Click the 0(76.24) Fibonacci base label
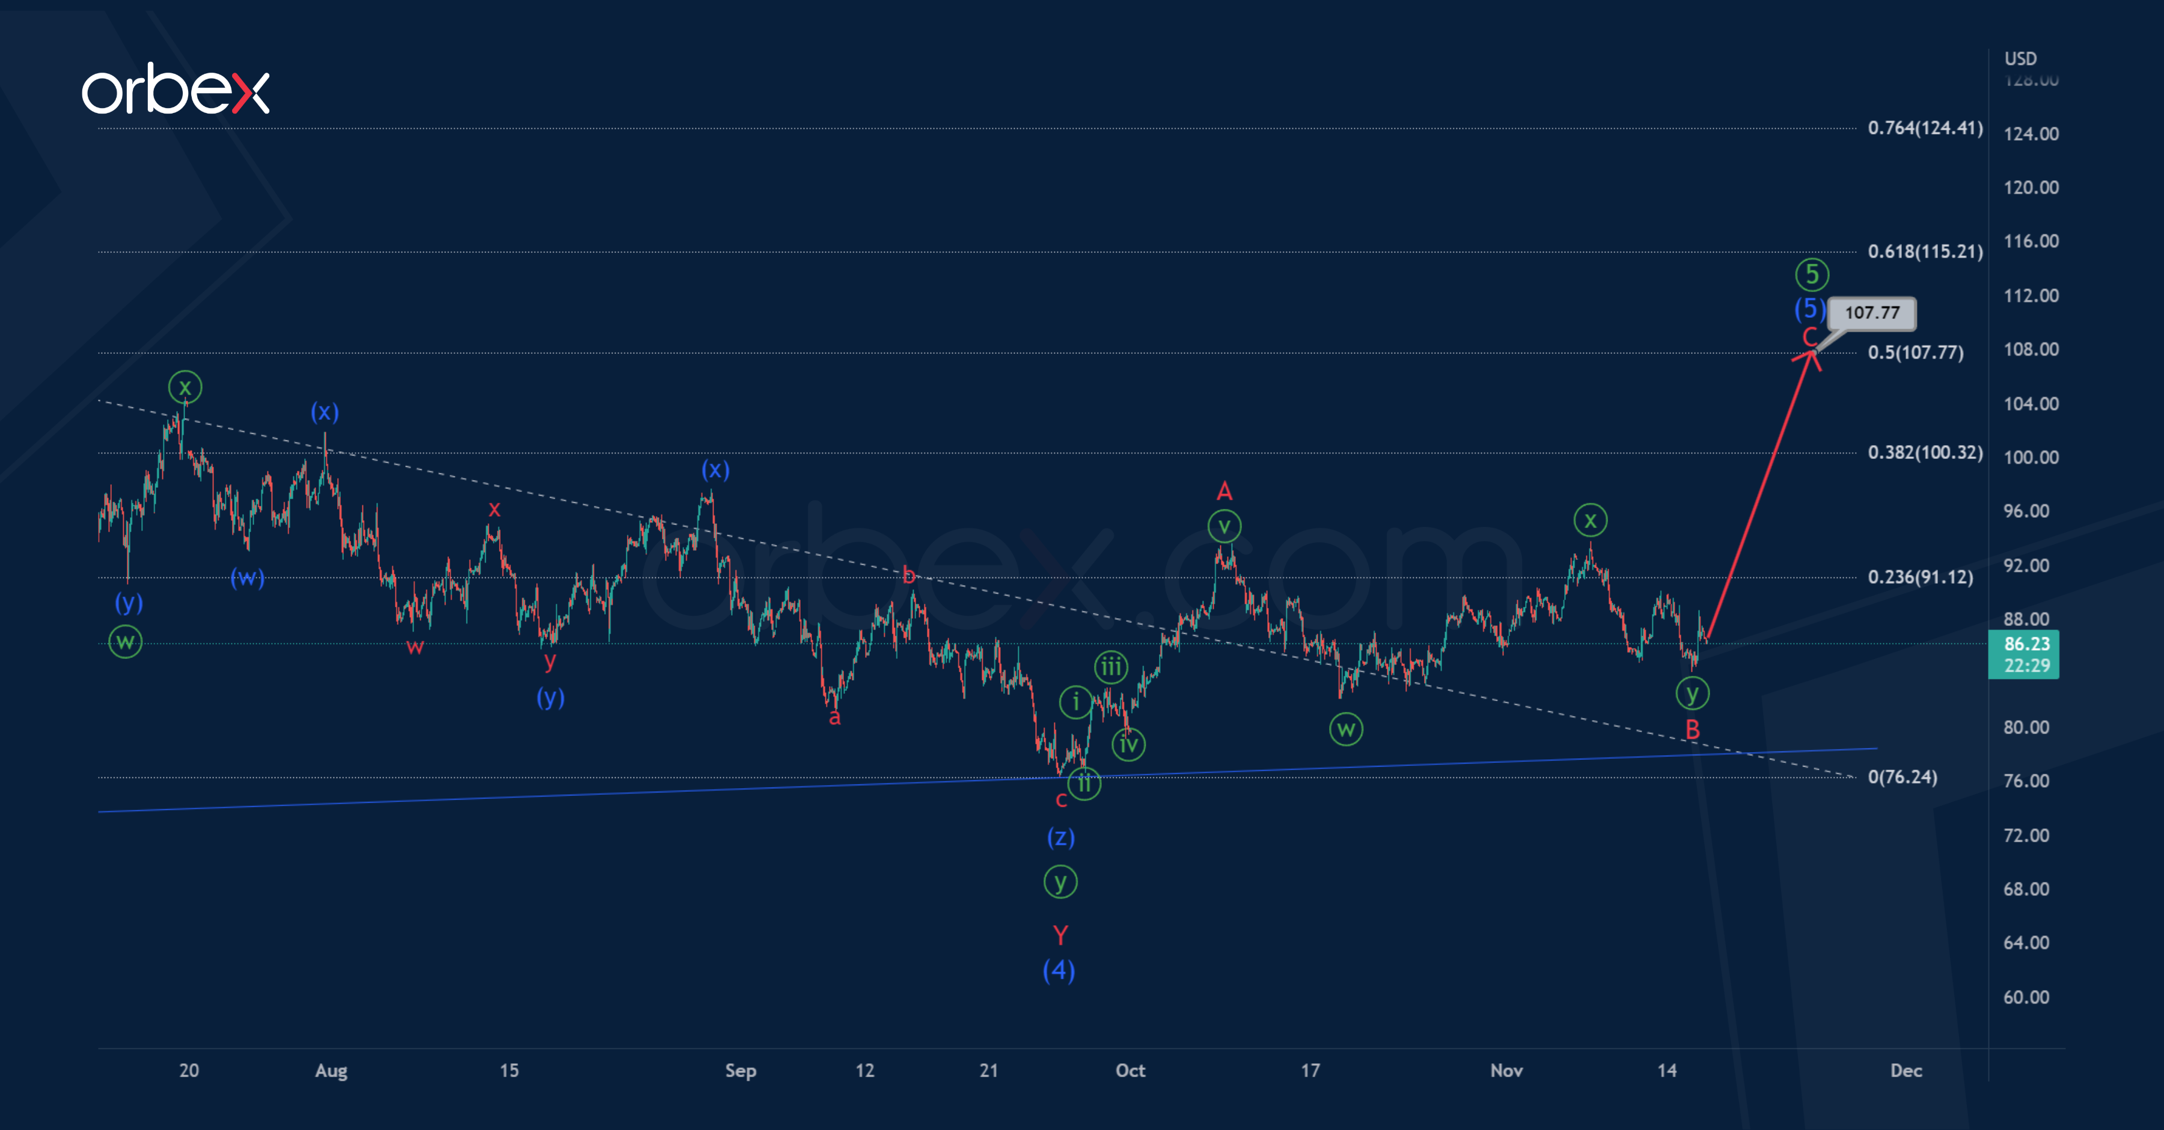2164x1130 pixels. (1902, 777)
